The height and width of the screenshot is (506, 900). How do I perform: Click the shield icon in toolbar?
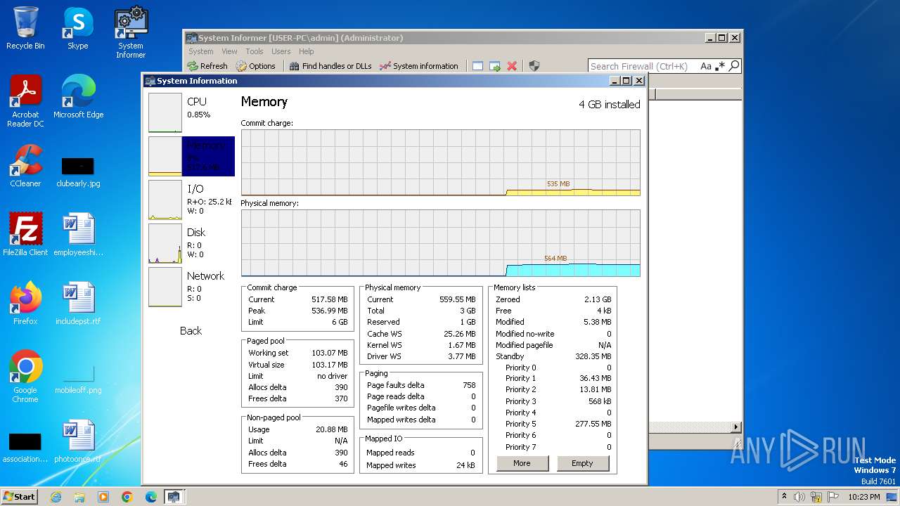[534, 66]
